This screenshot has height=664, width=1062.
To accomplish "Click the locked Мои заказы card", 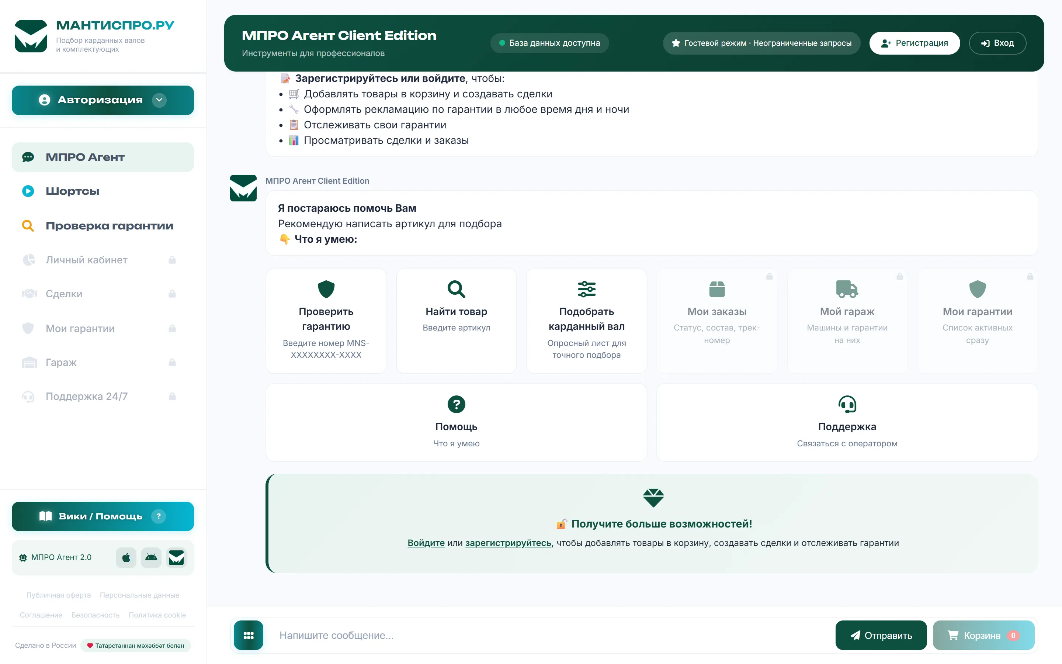I will pyautogui.click(x=716, y=321).
